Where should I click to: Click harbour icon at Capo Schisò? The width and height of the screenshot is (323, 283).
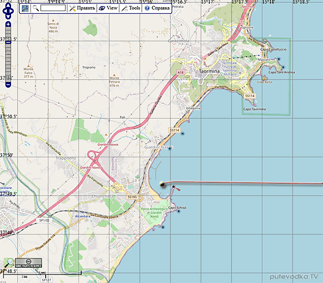(x=179, y=212)
